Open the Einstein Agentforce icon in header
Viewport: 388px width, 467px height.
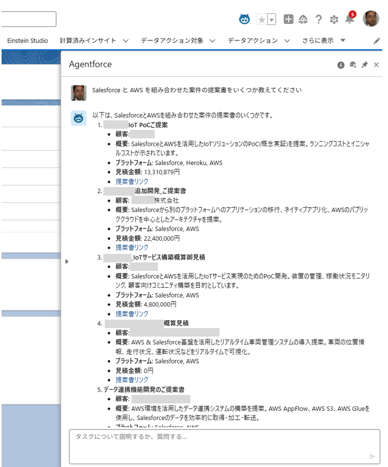[244, 20]
